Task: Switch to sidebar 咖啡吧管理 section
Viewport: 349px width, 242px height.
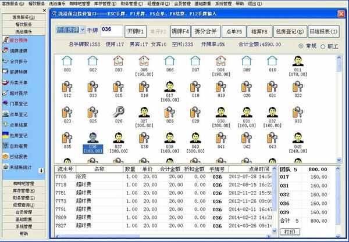Action: click(24, 183)
